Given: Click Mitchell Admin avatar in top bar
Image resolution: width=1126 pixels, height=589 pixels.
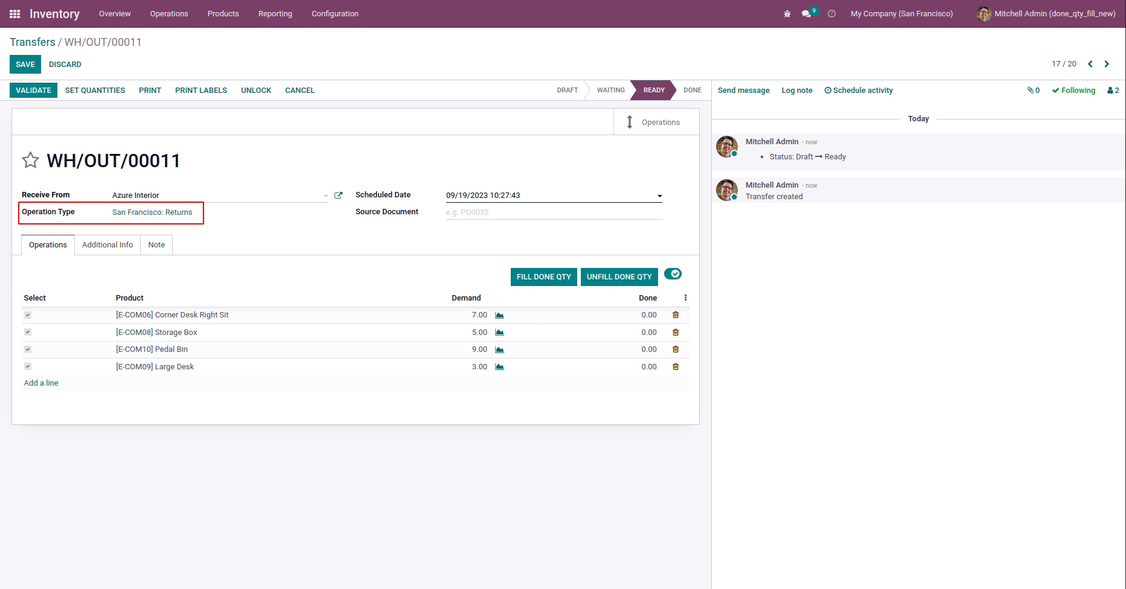Looking at the screenshot, I should click(984, 14).
